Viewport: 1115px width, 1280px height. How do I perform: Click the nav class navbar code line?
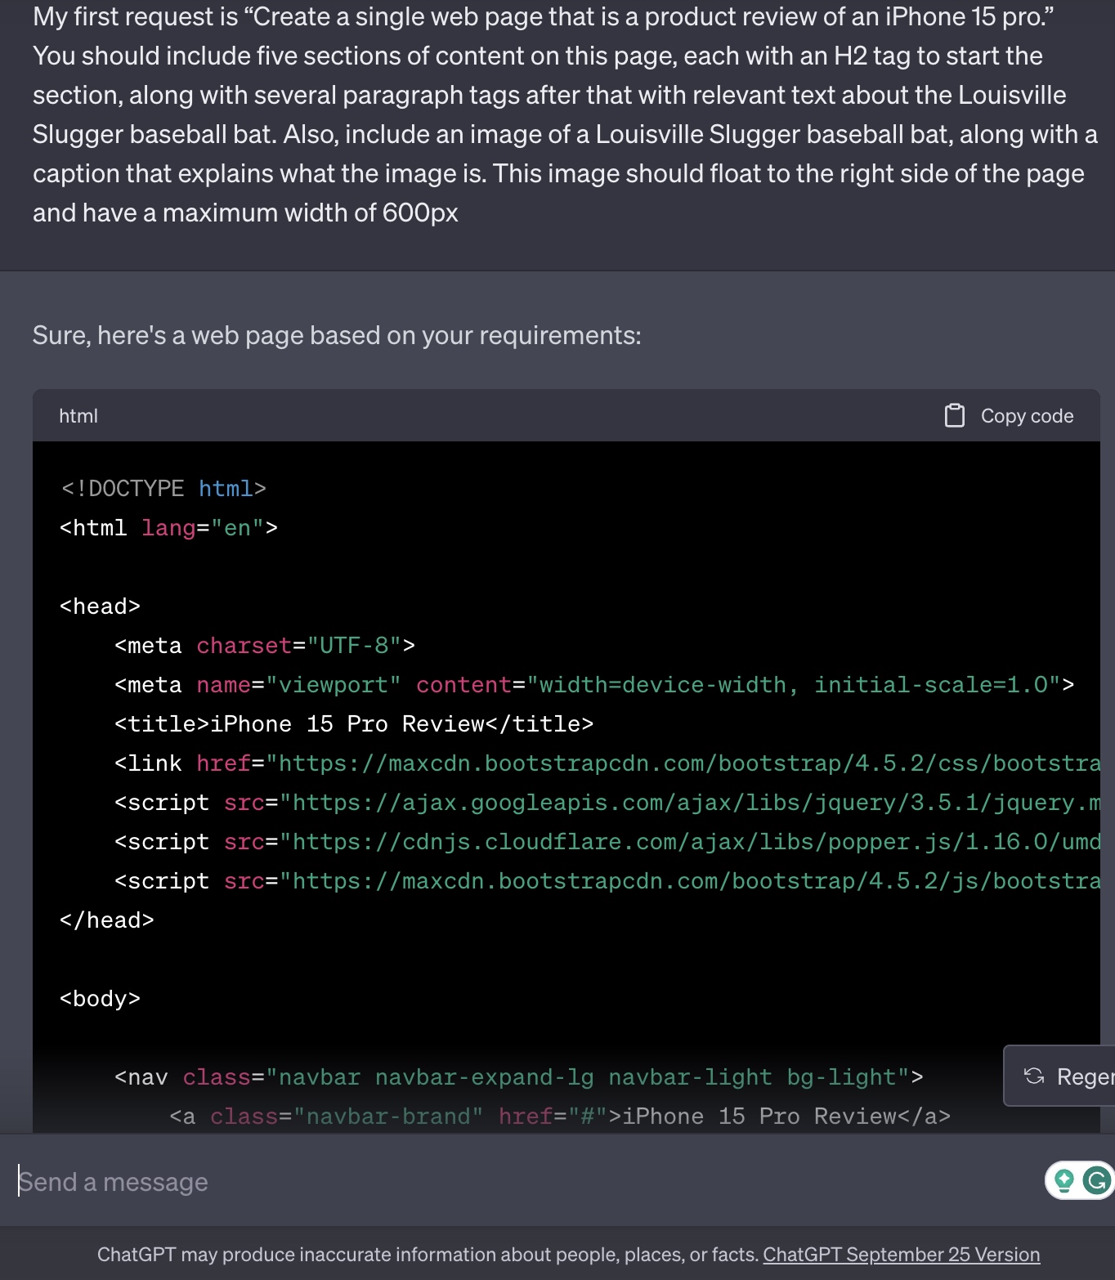click(518, 1077)
